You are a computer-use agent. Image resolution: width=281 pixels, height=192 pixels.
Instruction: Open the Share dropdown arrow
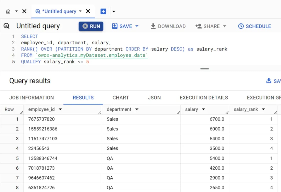tap(224, 26)
